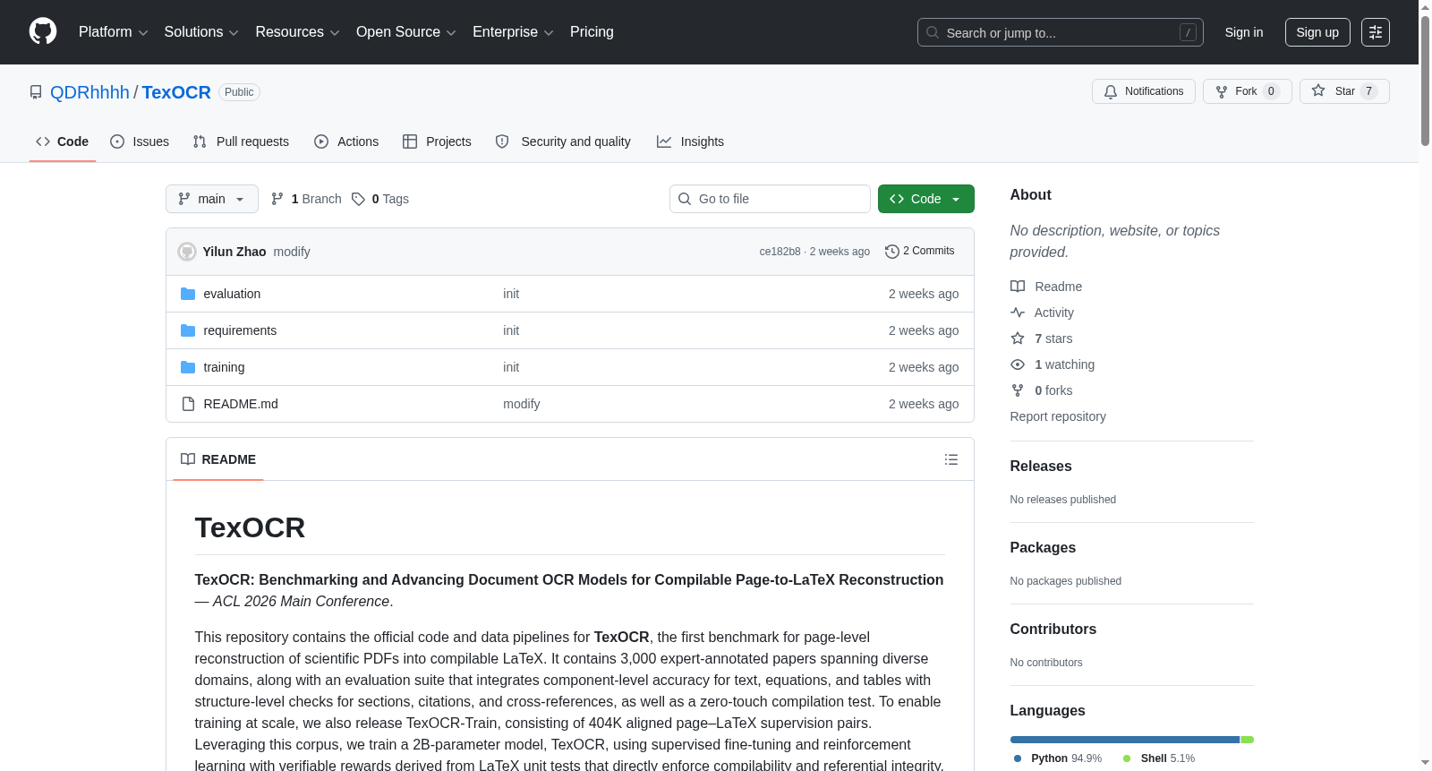The width and height of the screenshot is (1432, 771).
Task: View the 2 Commits history
Action: pos(920,251)
